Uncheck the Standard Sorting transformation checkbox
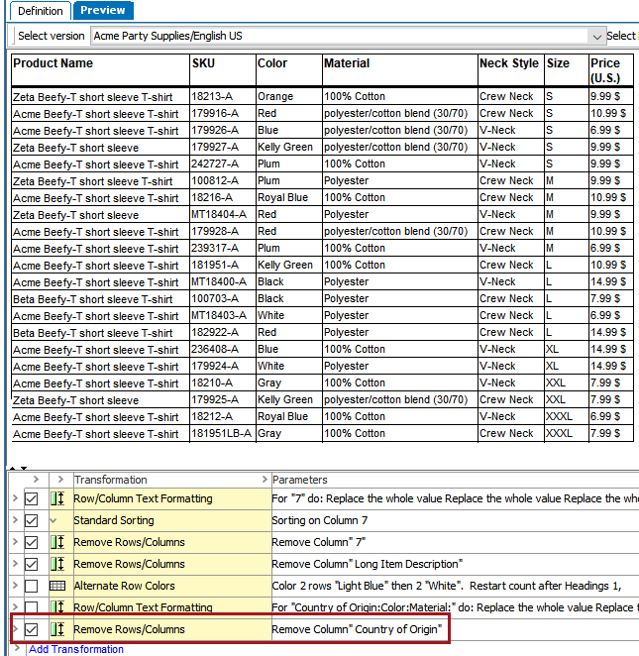 click(x=32, y=521)
